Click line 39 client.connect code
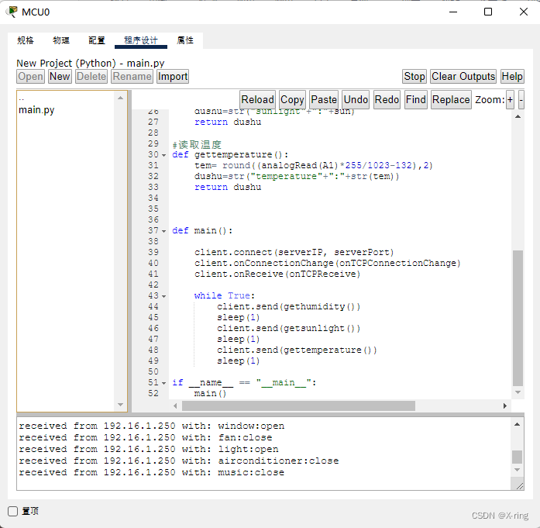 pos(294,252)
